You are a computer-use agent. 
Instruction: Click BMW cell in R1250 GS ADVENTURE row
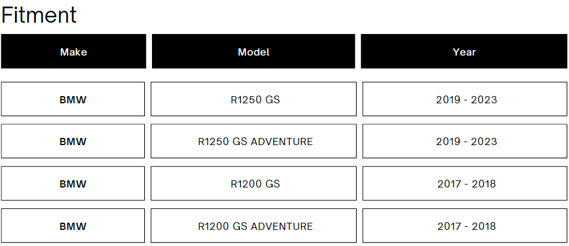(x=73, y=142)
